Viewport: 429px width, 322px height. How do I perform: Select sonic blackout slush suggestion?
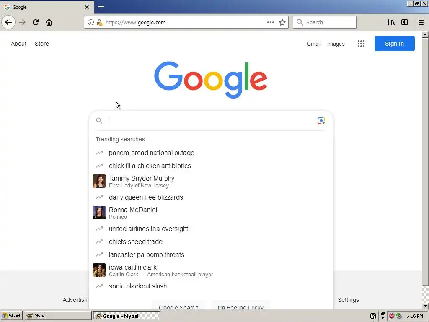pos(211,286)
